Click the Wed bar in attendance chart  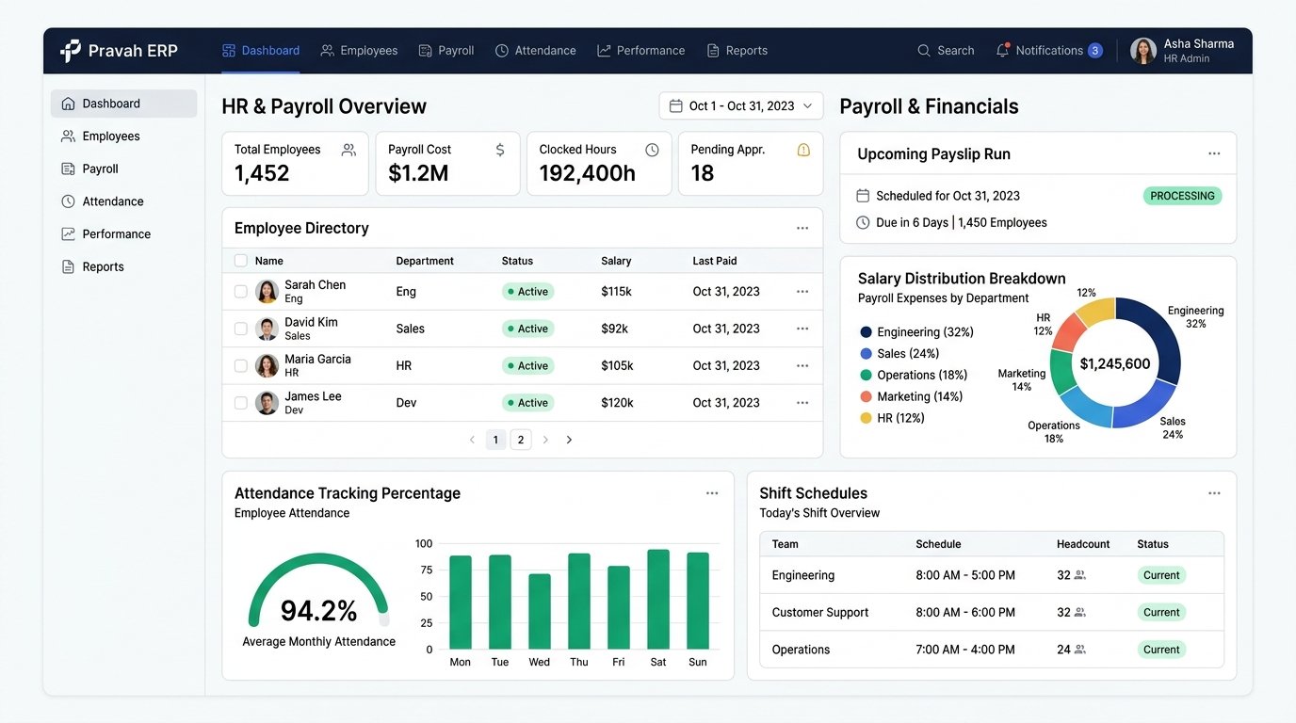click(540, 612)
